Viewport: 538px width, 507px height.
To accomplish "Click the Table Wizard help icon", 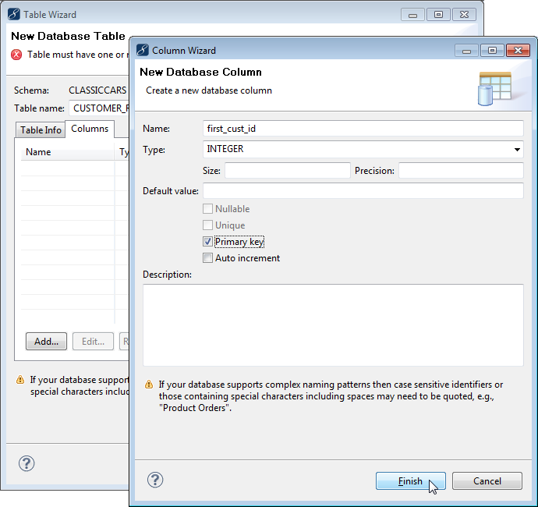I will click(x=27, y=463).
